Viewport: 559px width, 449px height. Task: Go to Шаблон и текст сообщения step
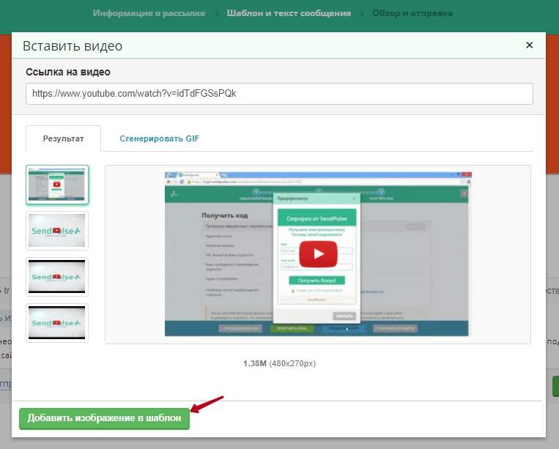(289, 13)
